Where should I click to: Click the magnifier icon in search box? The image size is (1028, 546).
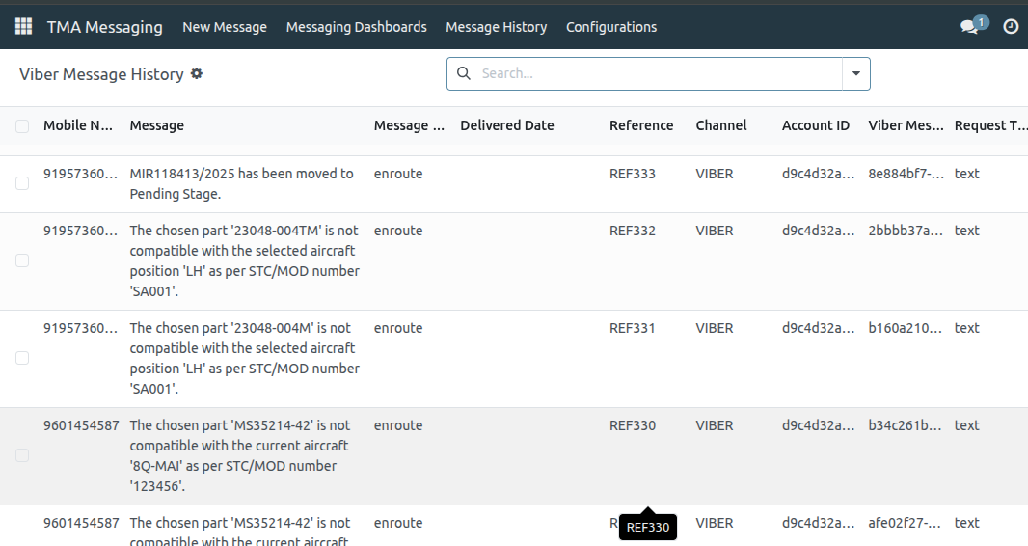tap(464, 73)
